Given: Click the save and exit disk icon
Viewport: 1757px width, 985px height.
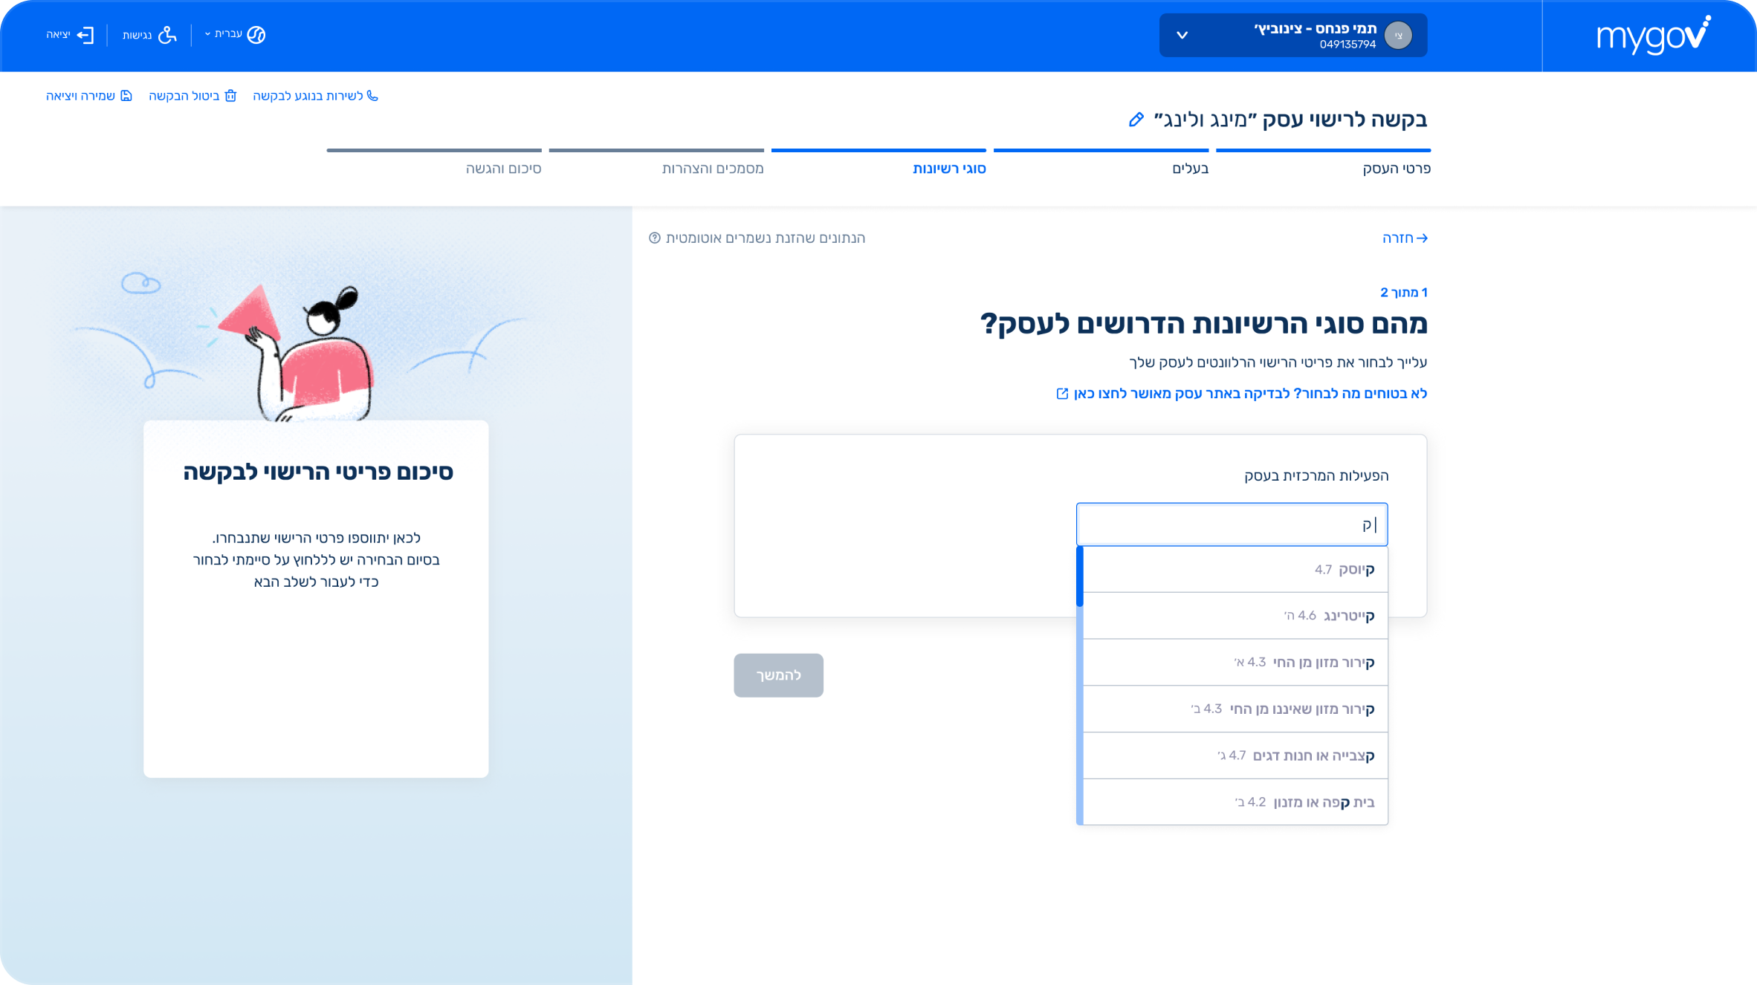Looking at the screenshot, I should (x=126, y=96).
